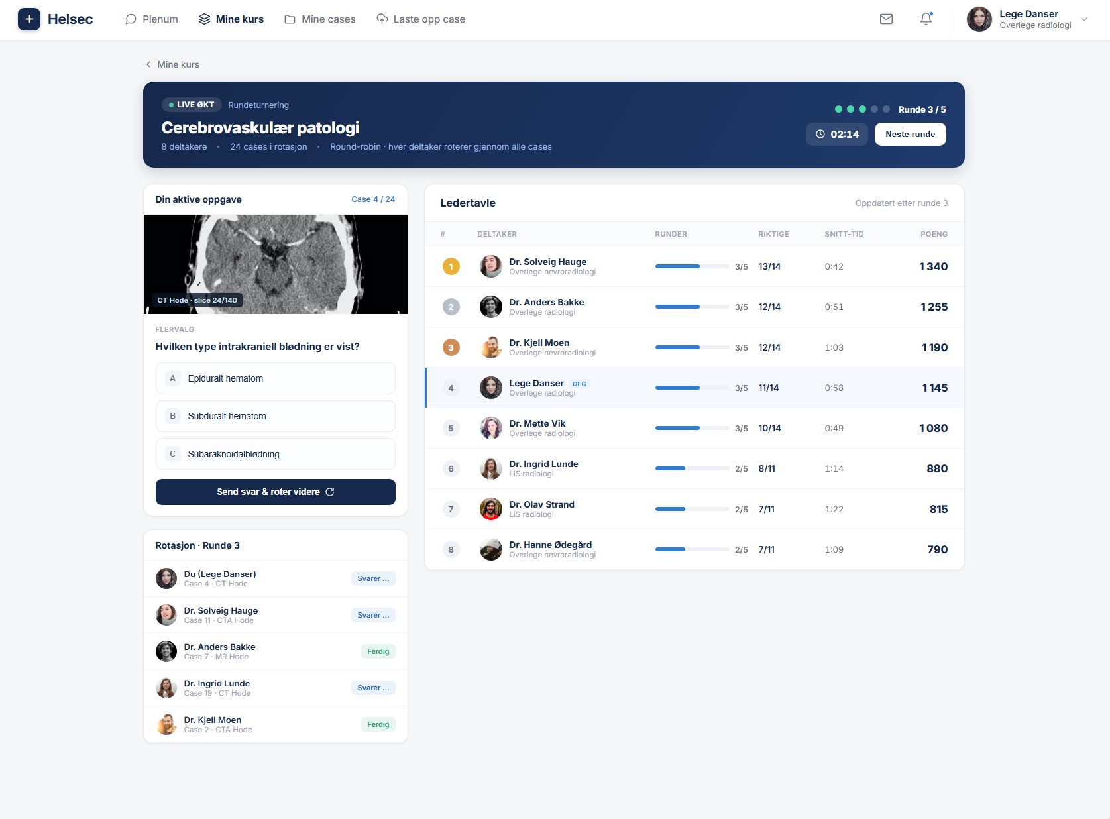The height and width of the screenshot is (819, 1110).
Task: Click Dr. Hanne Ødegård's leaderboard avatar
Action: click(x=491, y=549)
